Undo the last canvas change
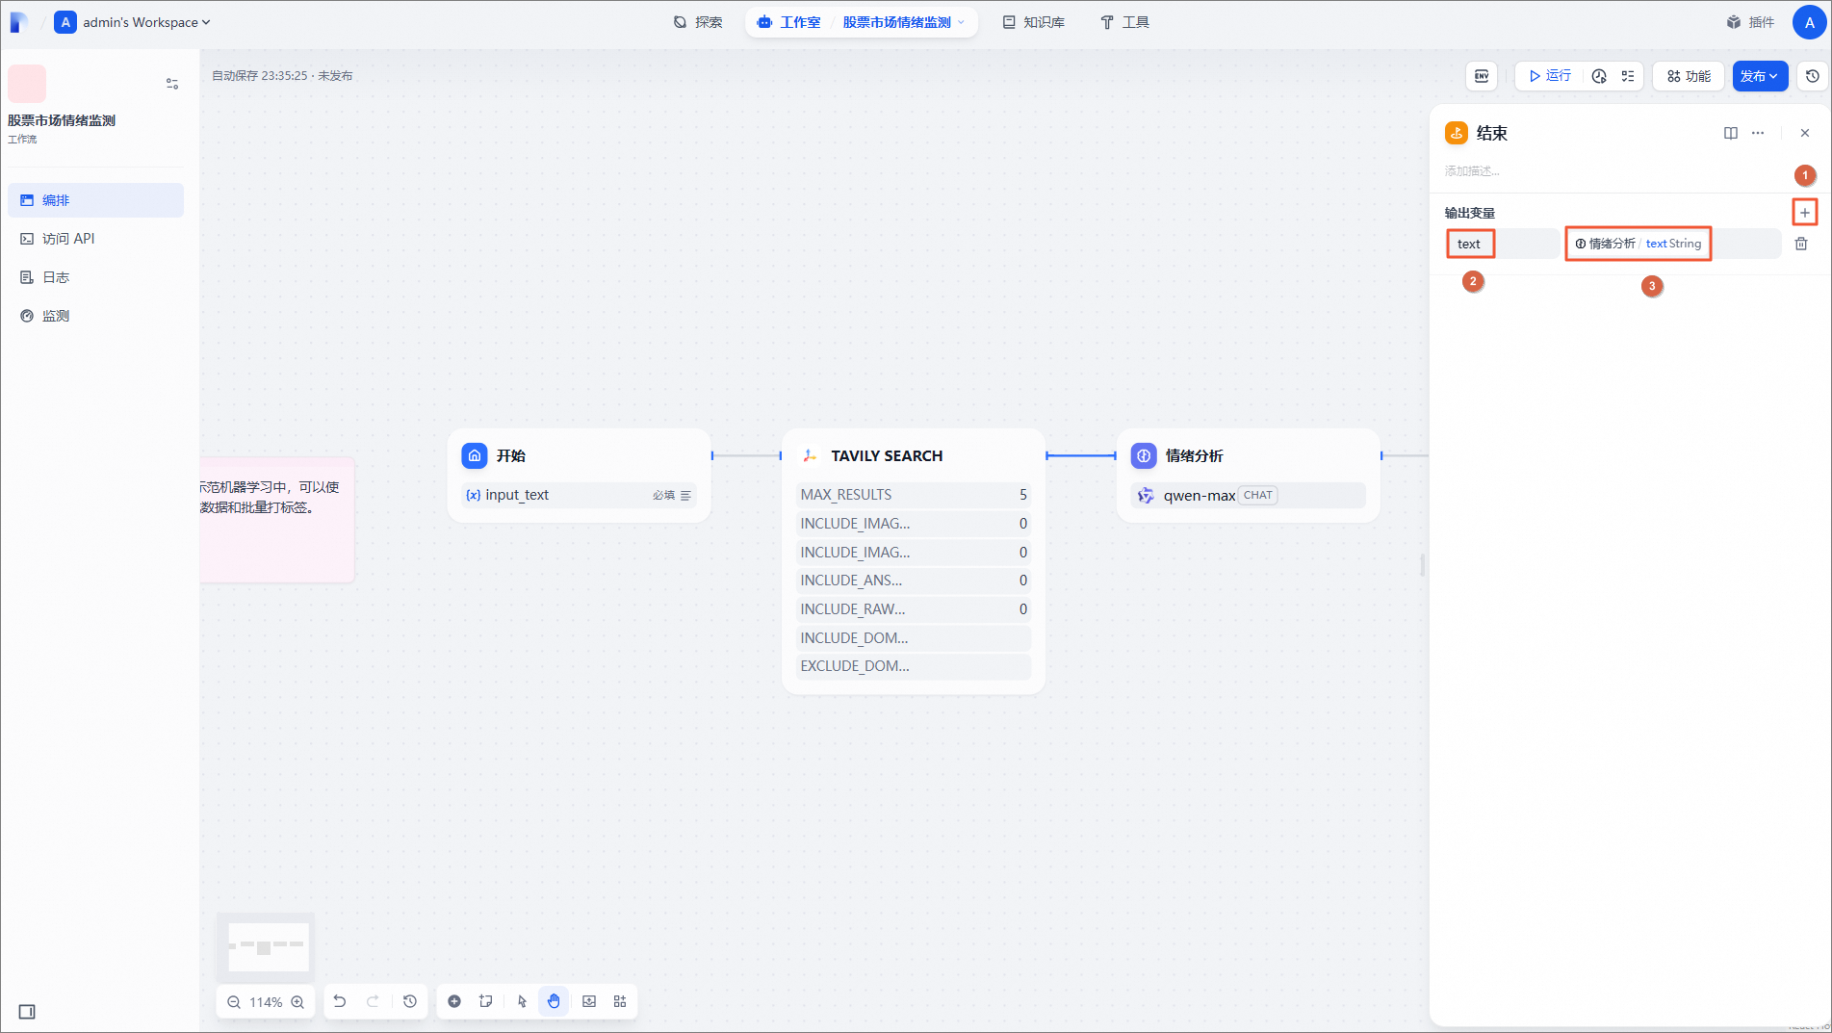The height and width of the screenshot is (1033, 1832). coord(340,1001)
